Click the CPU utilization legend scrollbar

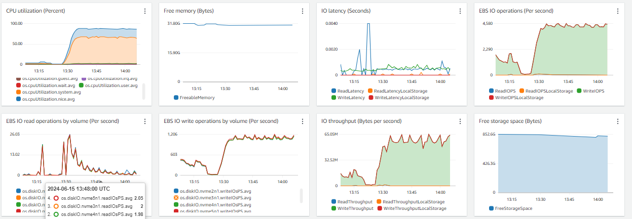143,91
